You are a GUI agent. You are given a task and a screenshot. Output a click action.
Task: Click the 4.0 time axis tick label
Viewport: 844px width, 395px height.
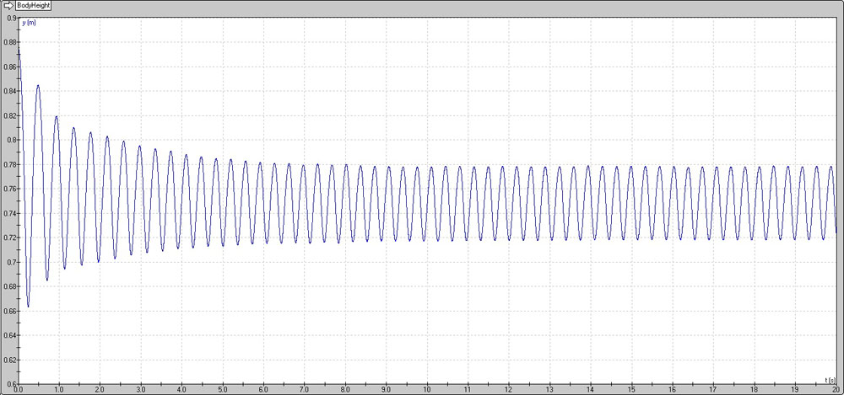click(x=181, y=389)
